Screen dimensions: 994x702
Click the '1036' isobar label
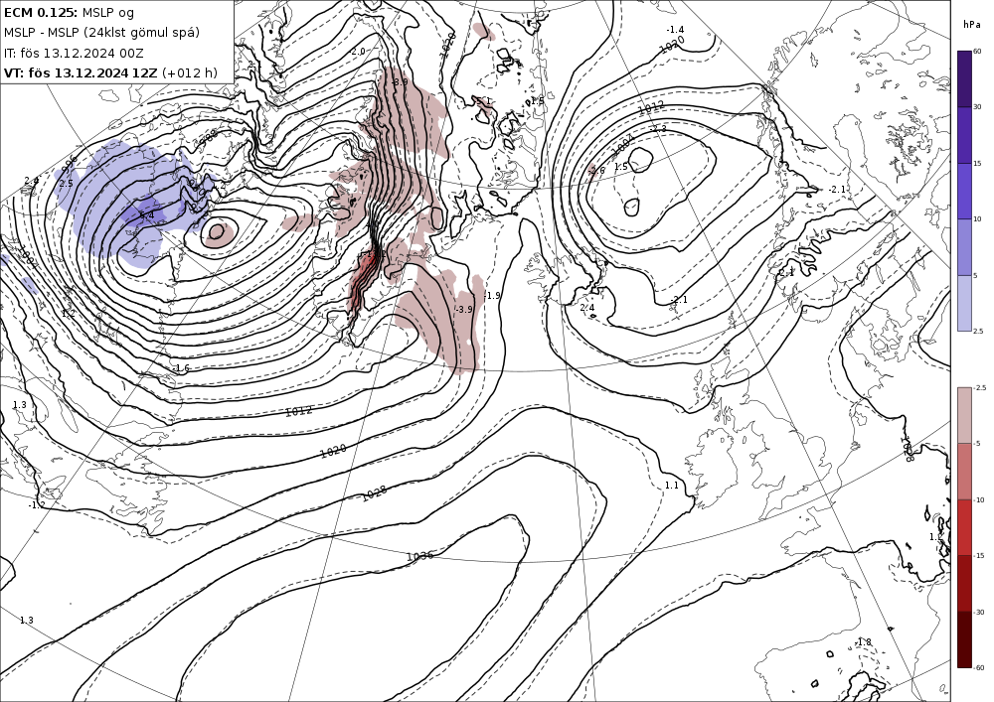point(419,556)
